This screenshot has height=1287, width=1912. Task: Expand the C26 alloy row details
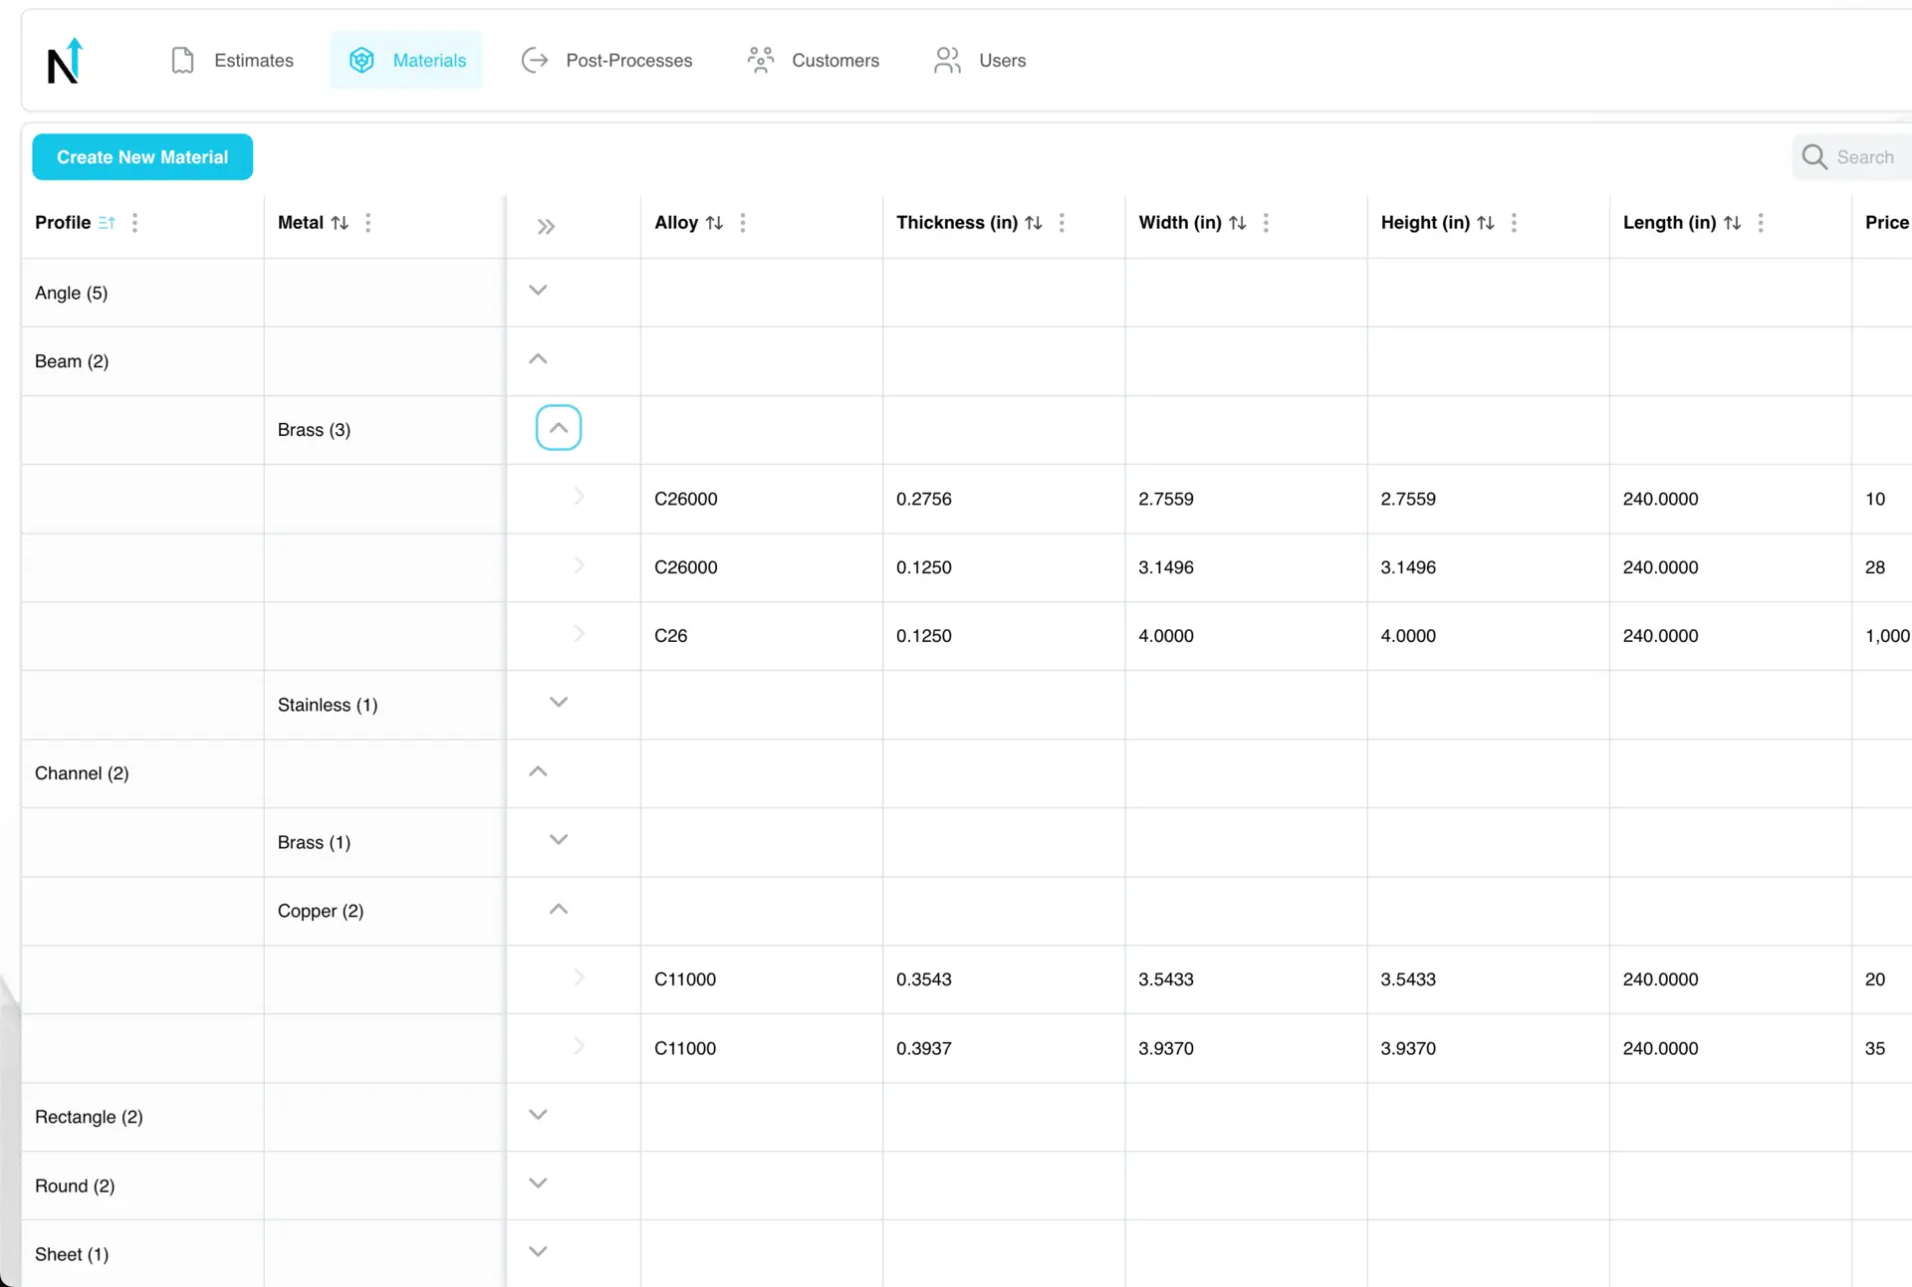pos(580,634)
